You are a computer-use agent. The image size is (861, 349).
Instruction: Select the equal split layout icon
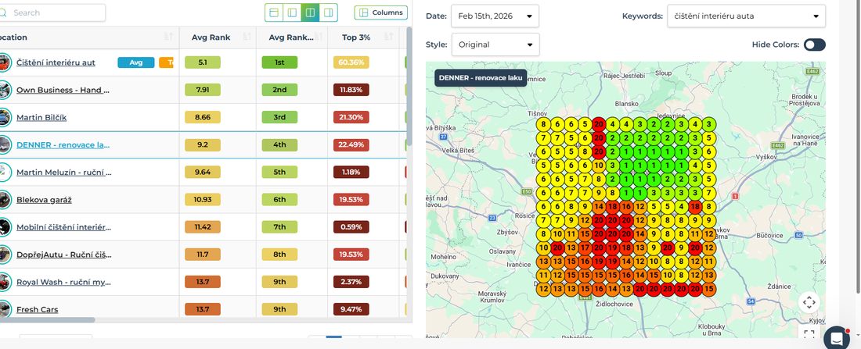pos(310,12)
